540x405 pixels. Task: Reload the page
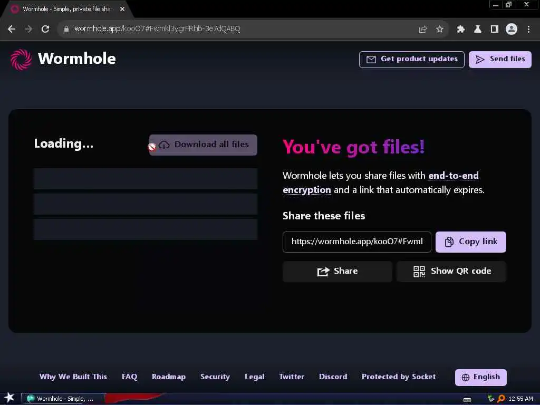pyautogui.click(x=45, y=29)
